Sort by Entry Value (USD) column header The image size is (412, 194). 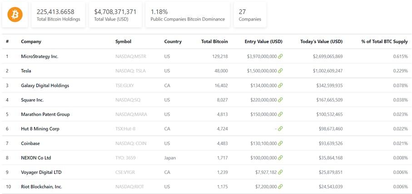tap(263, 41)
